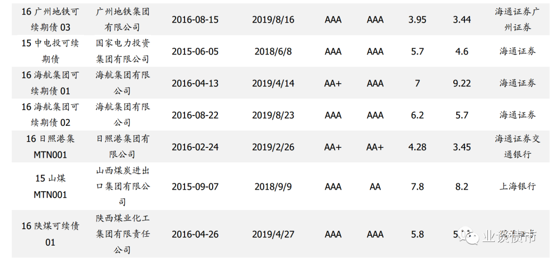Viewport: 555px width, 261px height.
Task: Click underwriter 上海银行
Action: coord(517,187)
